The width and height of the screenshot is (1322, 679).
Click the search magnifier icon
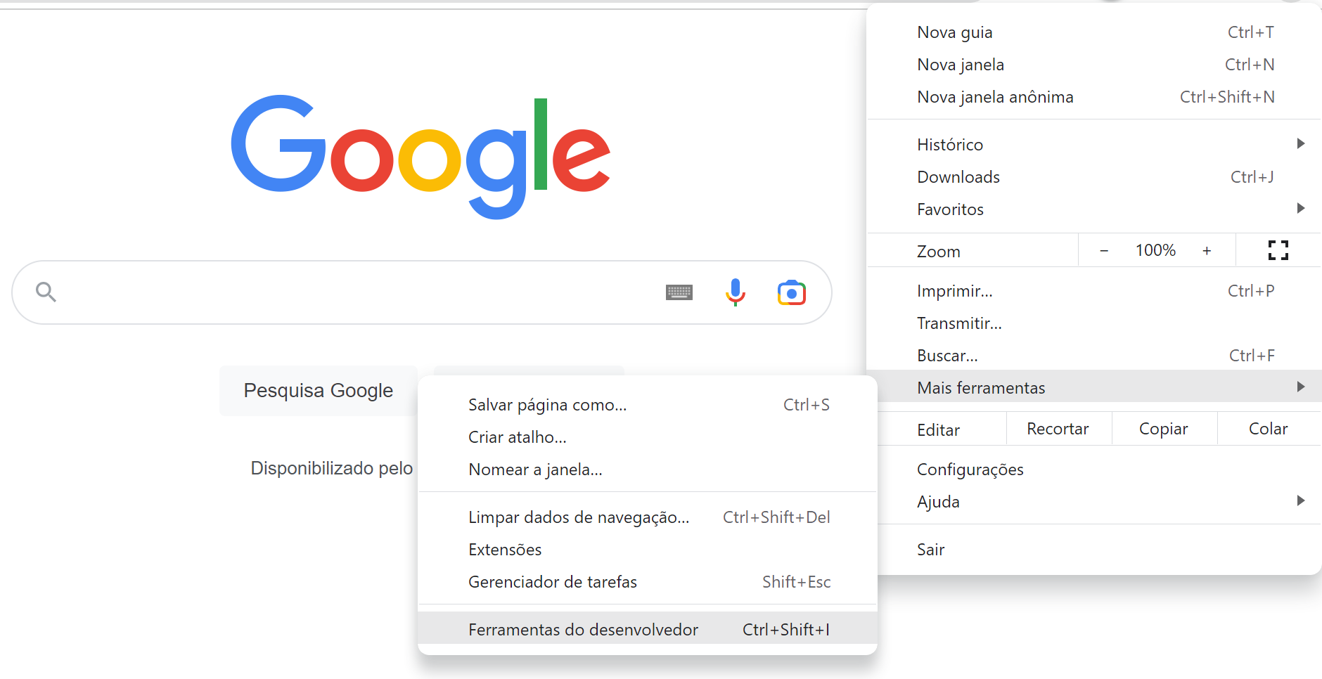pyautogui.click(x=45, y=292)
